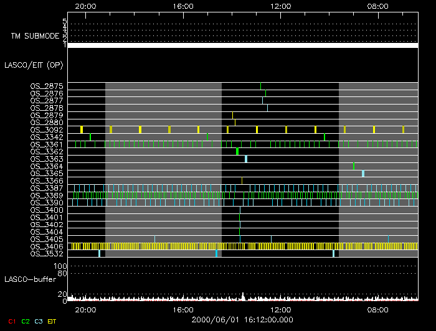This screenshot has height=331, width=436.
Task: Click the 2000/06/01 16:12:00.000 timestamp
Action: point(242,318)
